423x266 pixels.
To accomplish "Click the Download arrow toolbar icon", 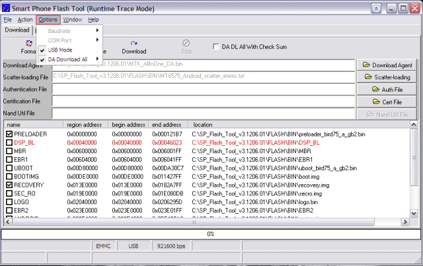I will (x=134, y=43).
